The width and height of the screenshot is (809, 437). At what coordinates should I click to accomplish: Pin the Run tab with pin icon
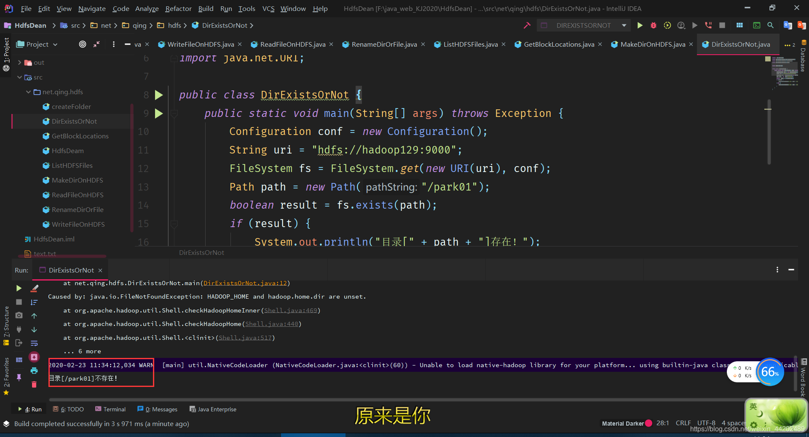(19, 377)
